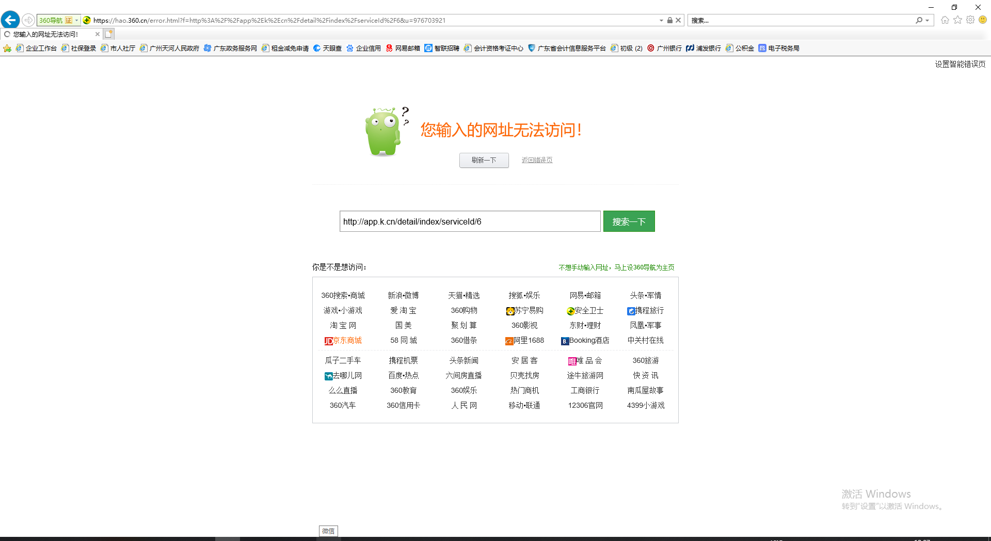Screen dimensions: 991x541
Task: Click the 微信 taskbar tooltip label
Action: (328, 531)
